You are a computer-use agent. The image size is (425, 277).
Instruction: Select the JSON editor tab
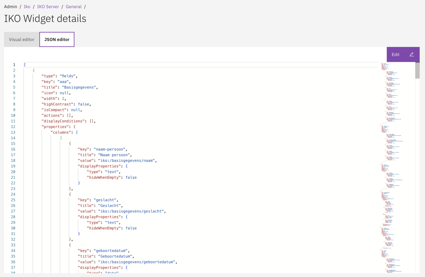57,39
